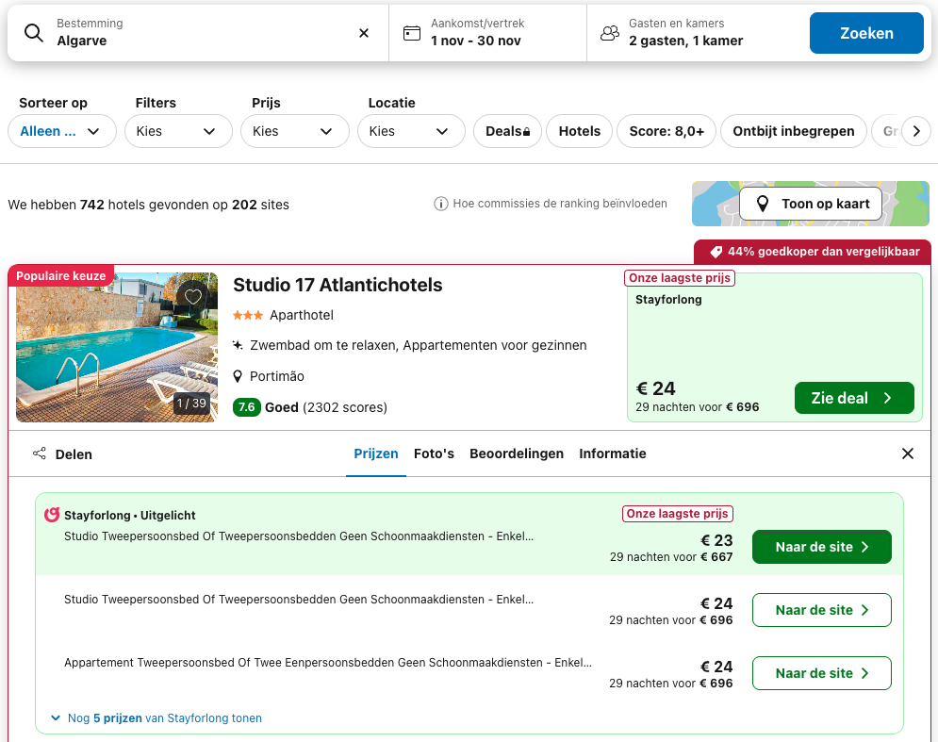
Task: Clear the Algarve destination with the X icon
Action: [364, 33]
